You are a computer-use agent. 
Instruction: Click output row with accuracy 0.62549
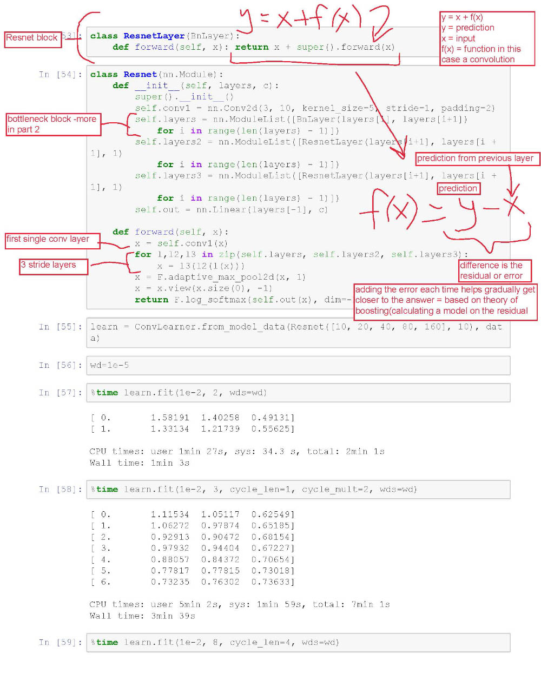193,514
